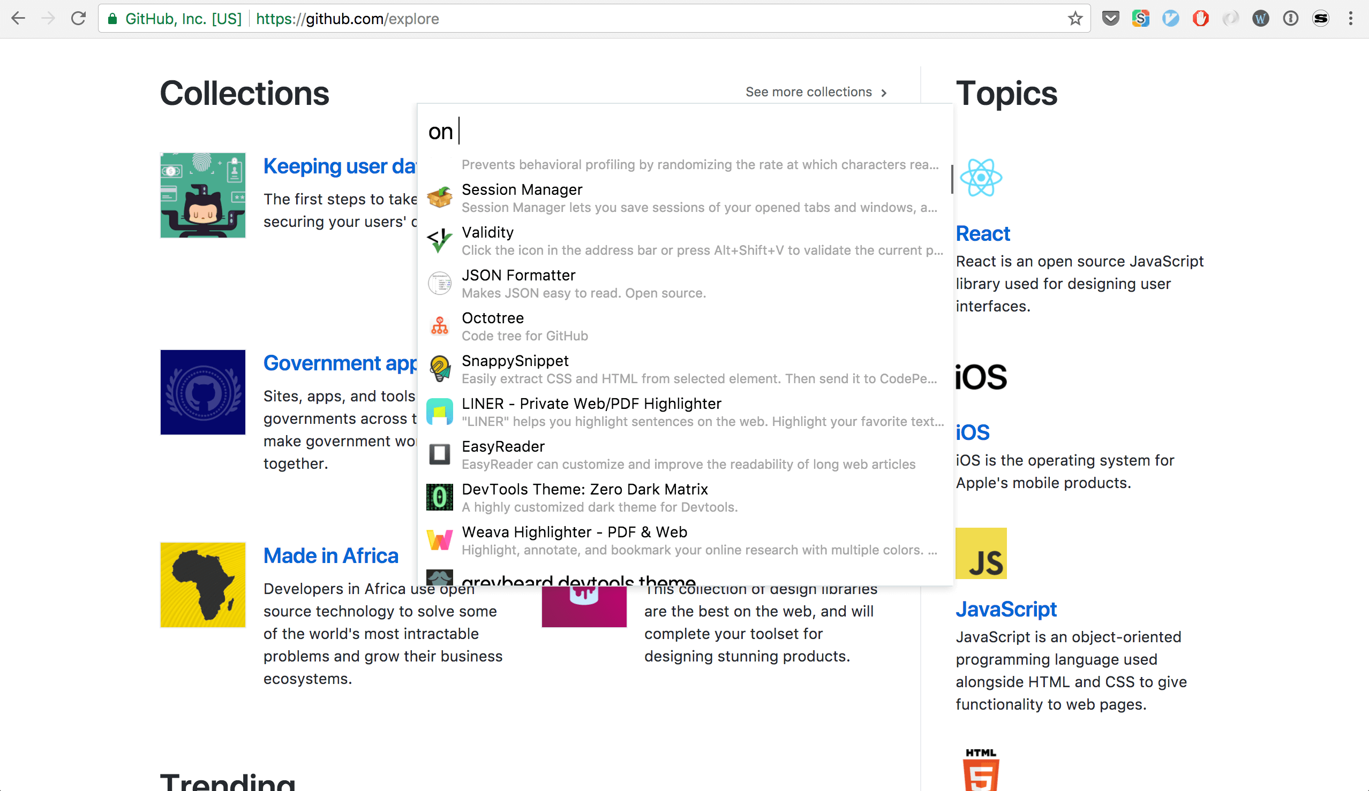1369x791 pixels.
Task: Click the gray W extension icon
Action: tap(1260, 18)
